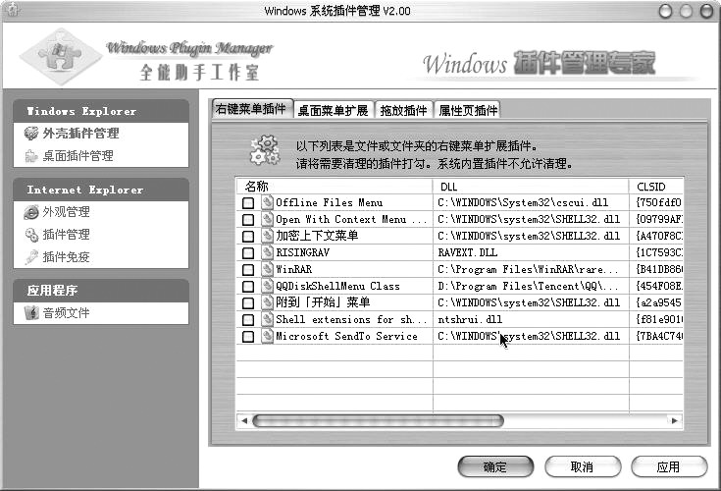Select the {750fdf0 CLSID cell
The image size is (721, 491).
coord(656,202)
